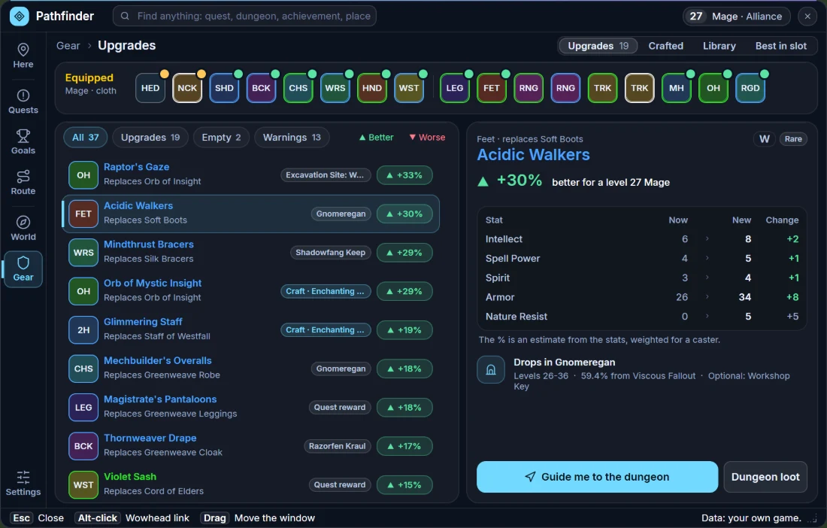Open the Here sidebar section

click(23, 56)
